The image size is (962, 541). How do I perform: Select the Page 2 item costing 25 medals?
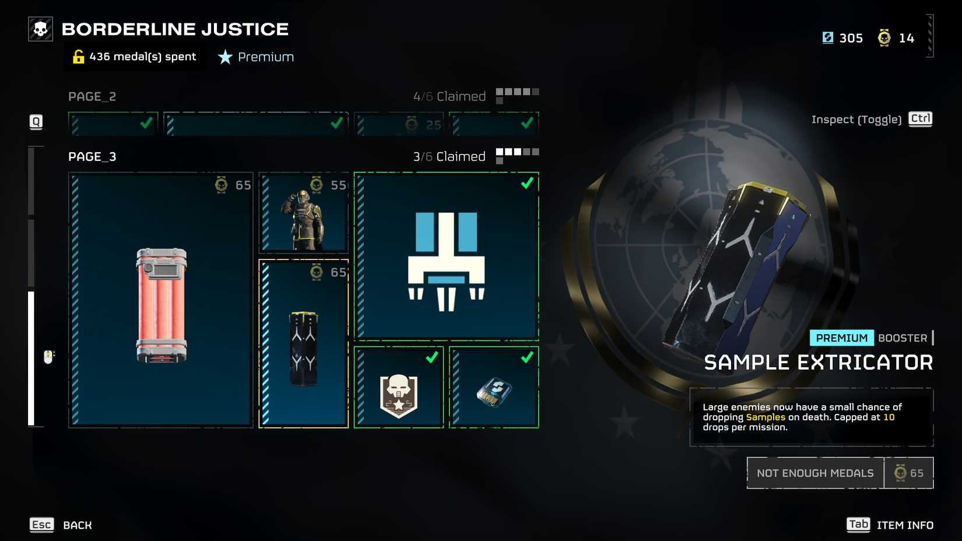(x=399, y=124)
